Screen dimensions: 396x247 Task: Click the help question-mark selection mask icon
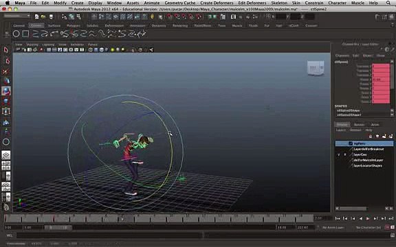(144, 16)
